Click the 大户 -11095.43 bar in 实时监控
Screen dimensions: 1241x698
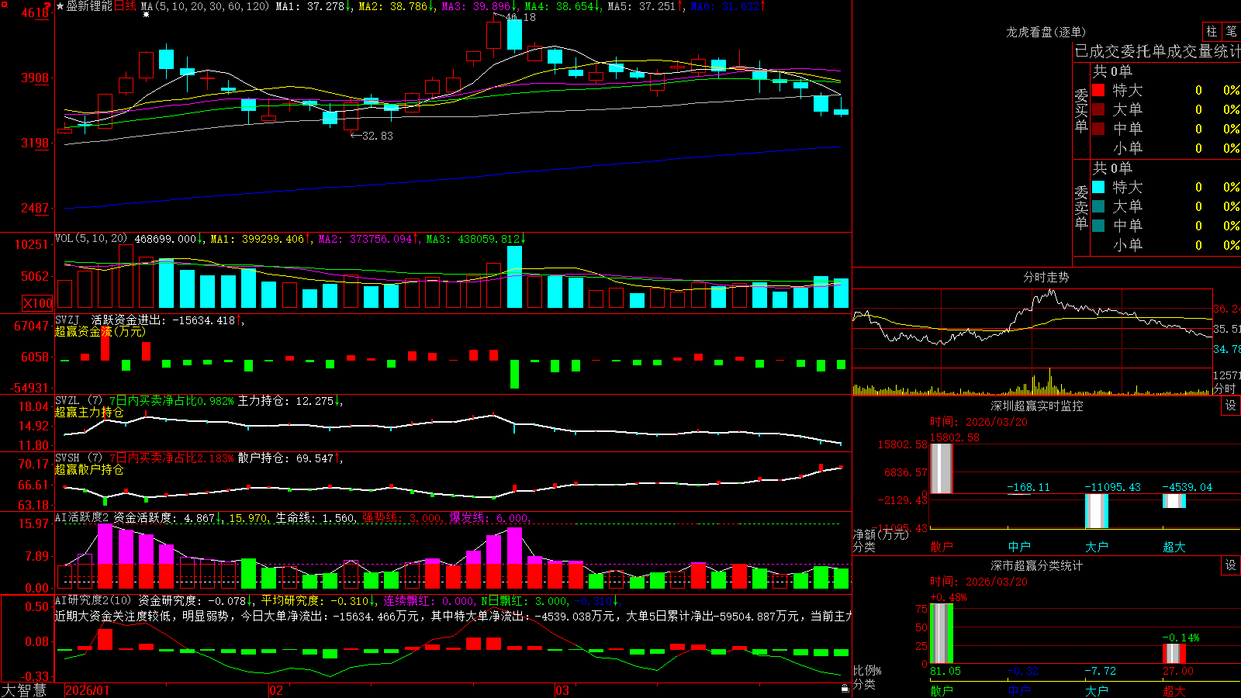(x=1096, y=510)
